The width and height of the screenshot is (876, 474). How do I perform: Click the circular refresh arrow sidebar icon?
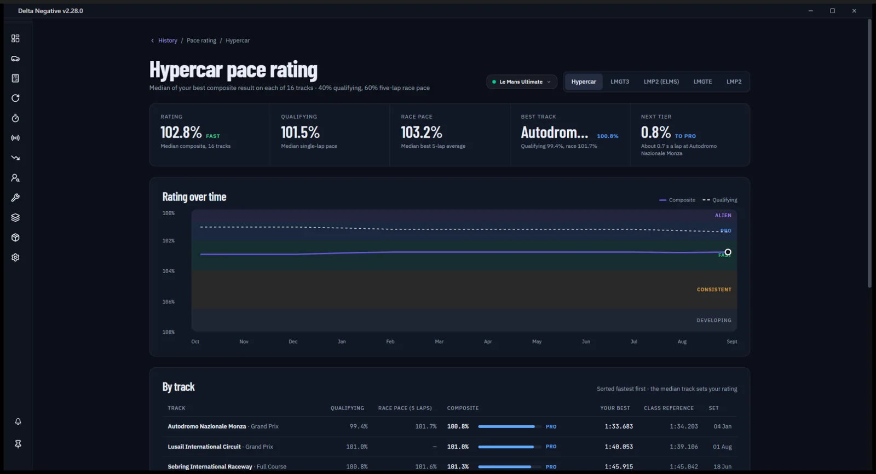(x=15, y=98)
